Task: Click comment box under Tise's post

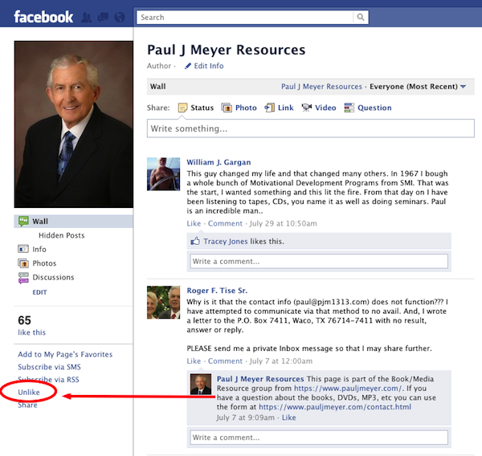Action: pyautogui.click(x=319, y=438)
